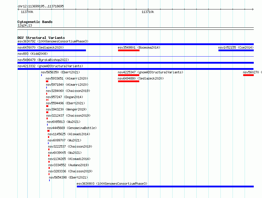Open the nsv560270 variant label
Viewport: 262px width, 198px height.
click(252, 72)
